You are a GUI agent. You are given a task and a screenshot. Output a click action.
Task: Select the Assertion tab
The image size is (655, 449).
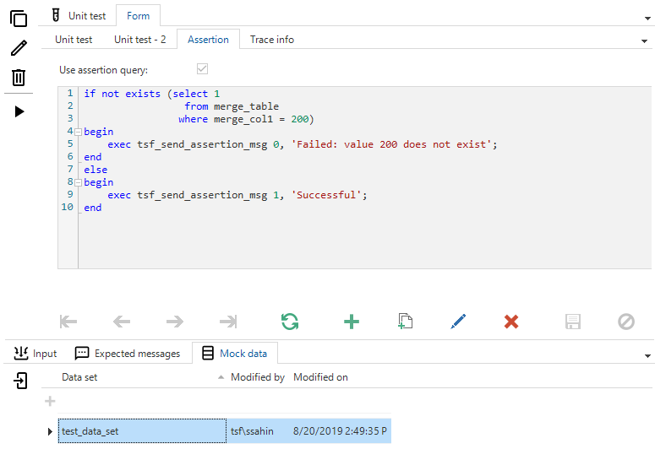208,40
